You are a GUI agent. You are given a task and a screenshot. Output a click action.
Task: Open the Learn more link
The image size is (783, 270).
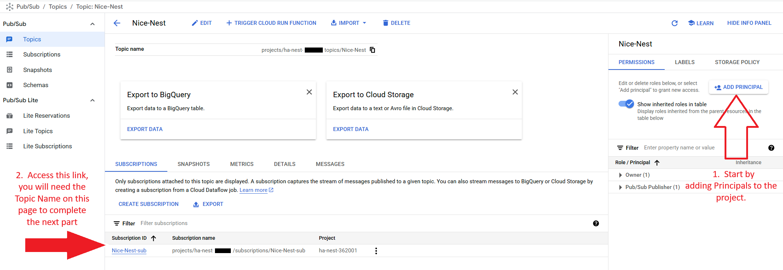click(256, 190)
